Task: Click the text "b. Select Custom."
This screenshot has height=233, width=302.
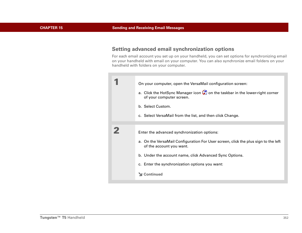Action: [x=154, y=106]
